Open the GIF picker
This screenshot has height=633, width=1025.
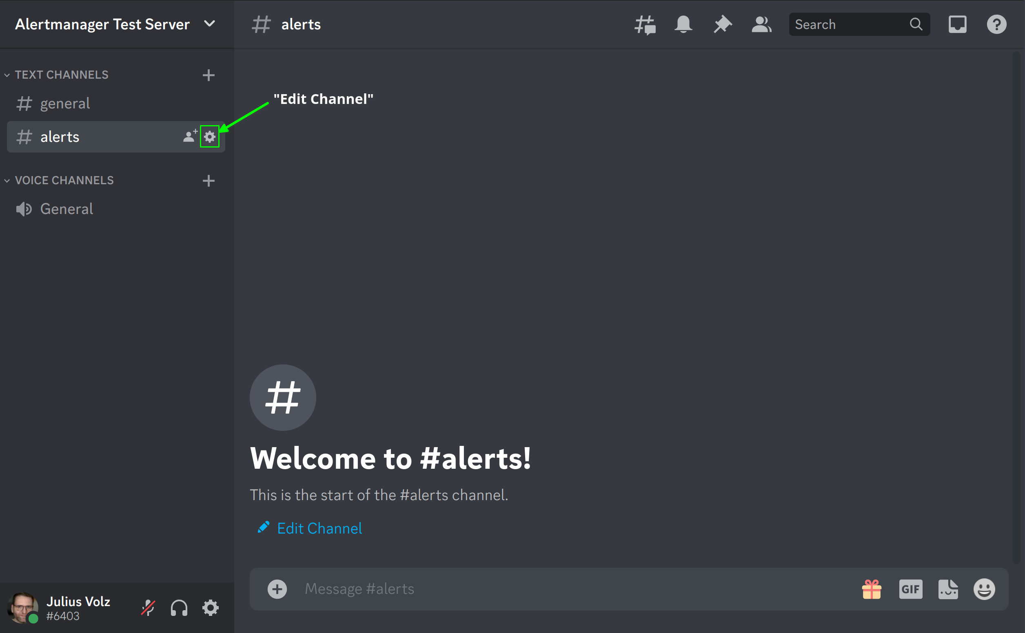pos(911,589)
